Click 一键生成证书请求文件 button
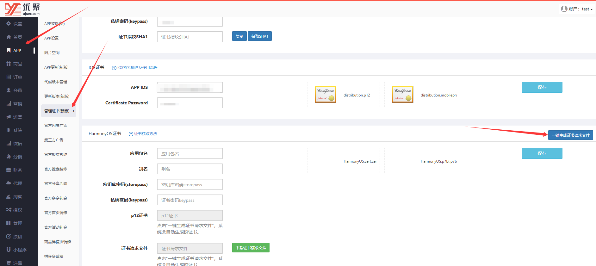This screenshot has height=266, width=596. [571, 135]
